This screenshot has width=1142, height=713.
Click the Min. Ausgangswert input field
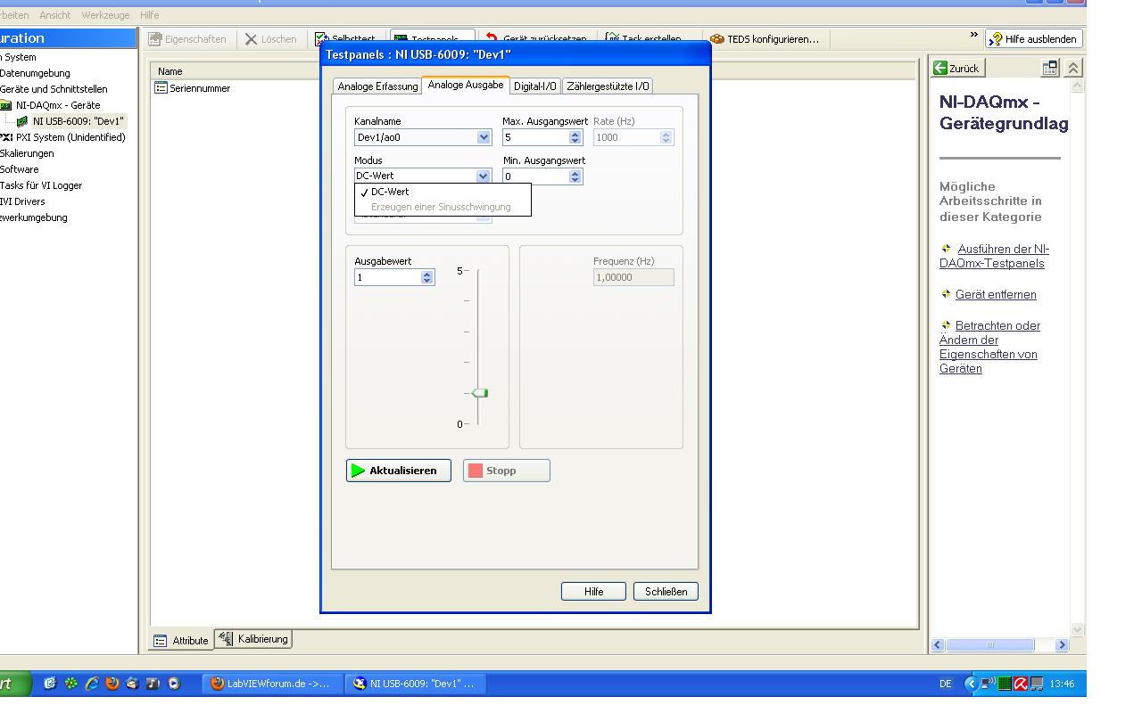coord(535,176)
